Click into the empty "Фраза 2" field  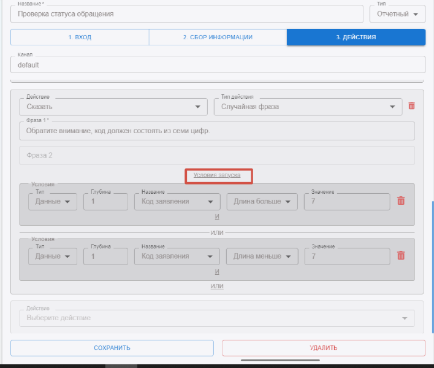click(217, 155)
